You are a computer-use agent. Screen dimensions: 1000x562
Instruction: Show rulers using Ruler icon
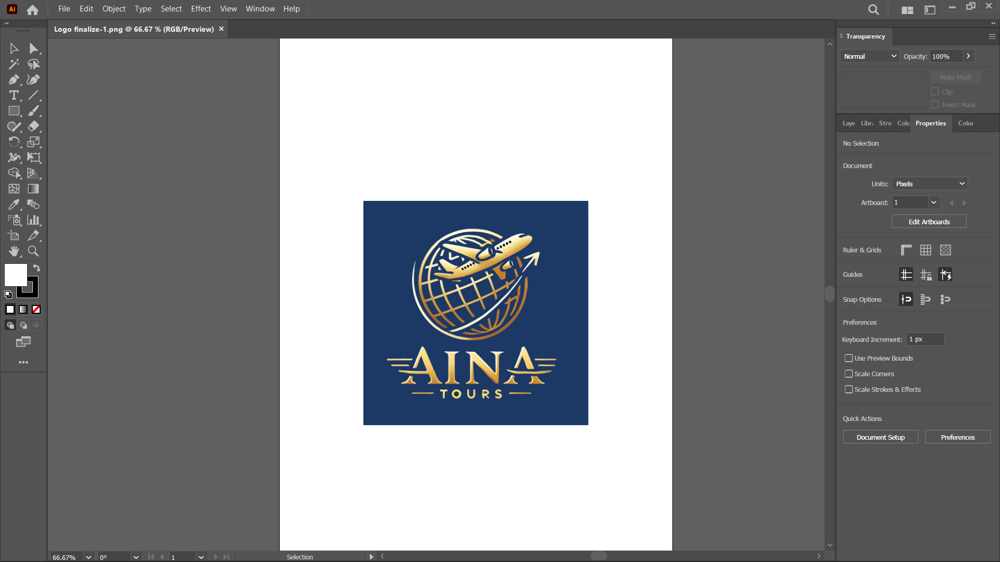tap(906, 250)
